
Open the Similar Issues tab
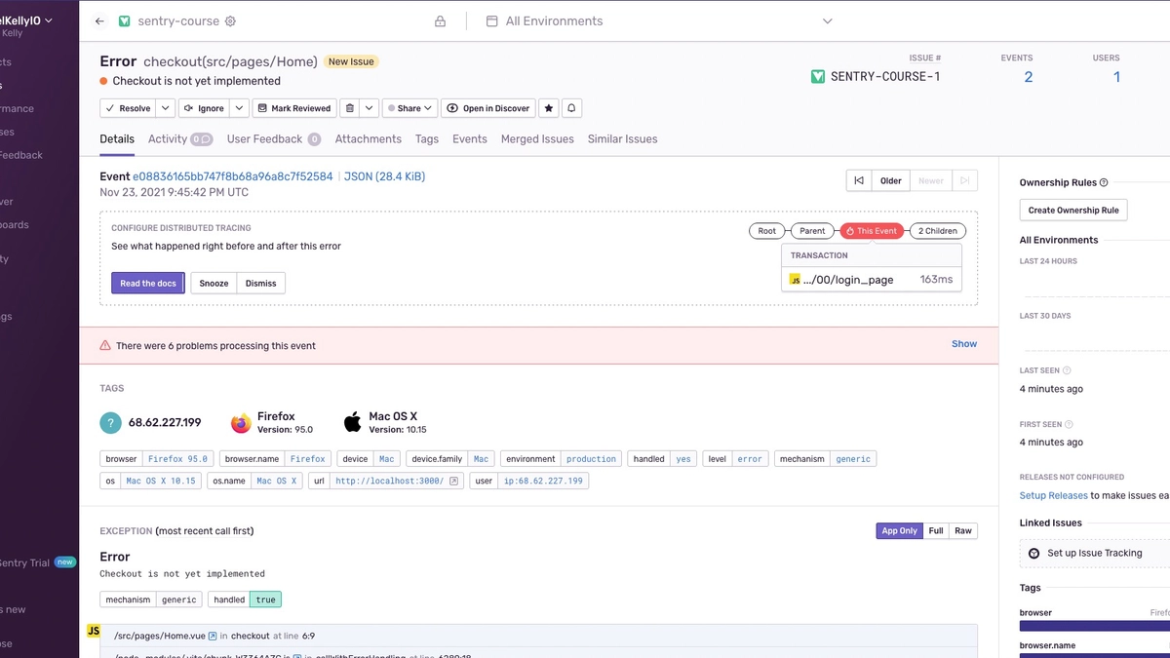click(622, 138)
